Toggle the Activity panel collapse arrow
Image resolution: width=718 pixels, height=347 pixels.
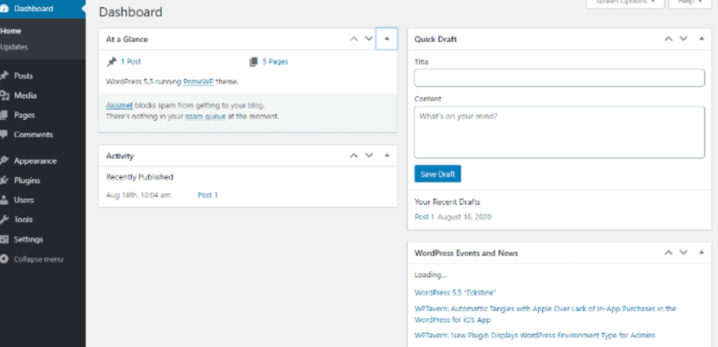(x=386, y=156)
